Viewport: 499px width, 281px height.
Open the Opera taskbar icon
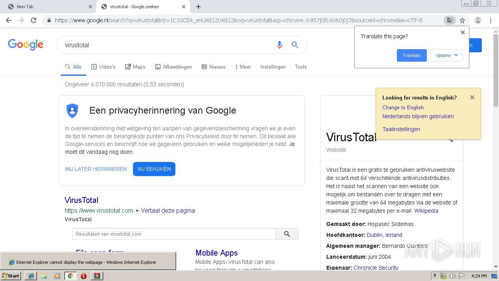83,276
